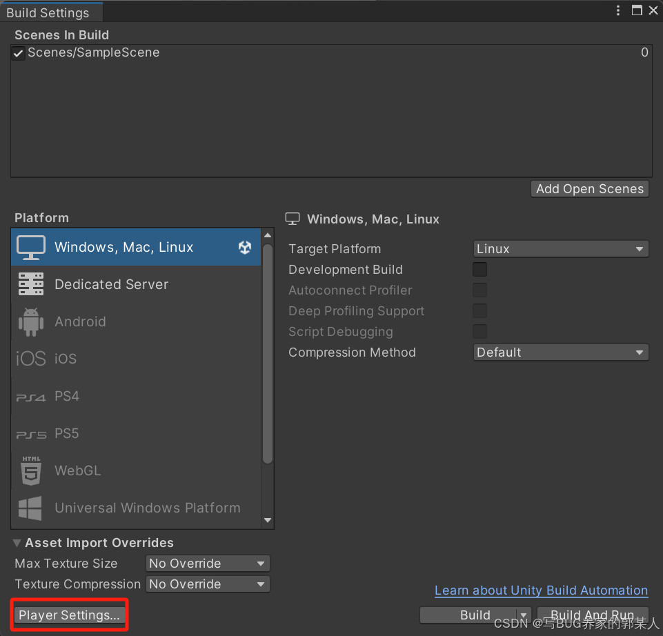
Task: Open the Build button dropdown arrow
Action: (524, 615)
